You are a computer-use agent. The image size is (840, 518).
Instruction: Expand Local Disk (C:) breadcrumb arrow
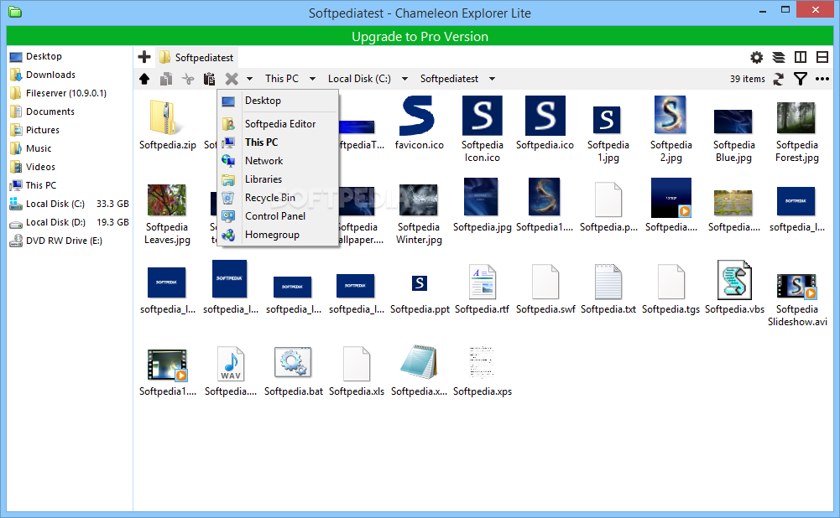click(404, 79)
